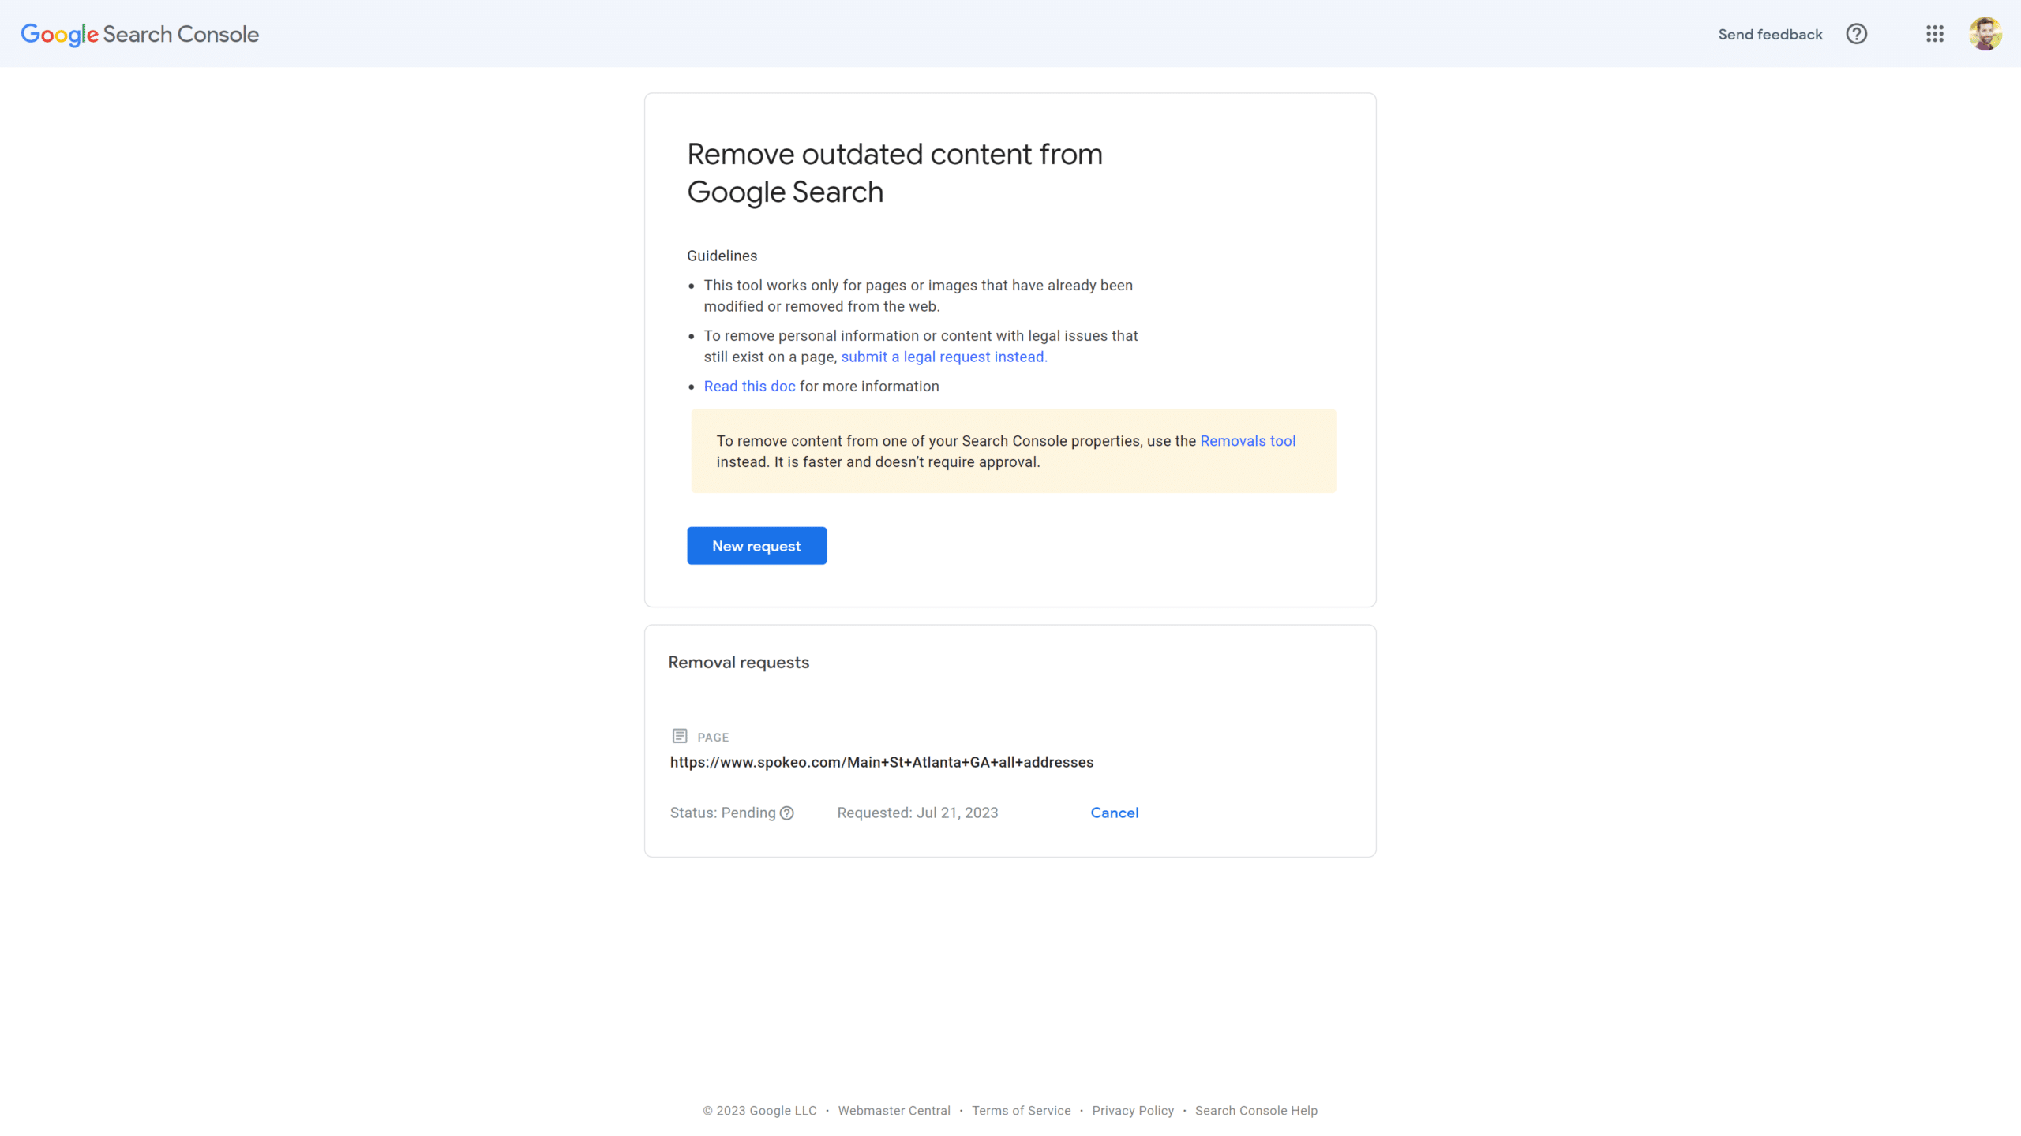Open the account profile avatar
Screen dimensions: 2021x1136
1985,34
